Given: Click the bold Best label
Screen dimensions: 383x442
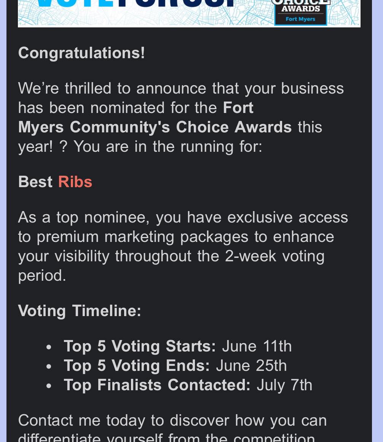Looking at the screenshot, I should pyautogui.click(x=35, y=182).
